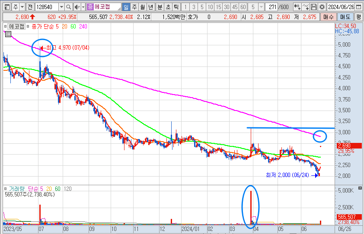Click the 20-day moving average legend value
The image size is (364, 234).
[64, 27]
